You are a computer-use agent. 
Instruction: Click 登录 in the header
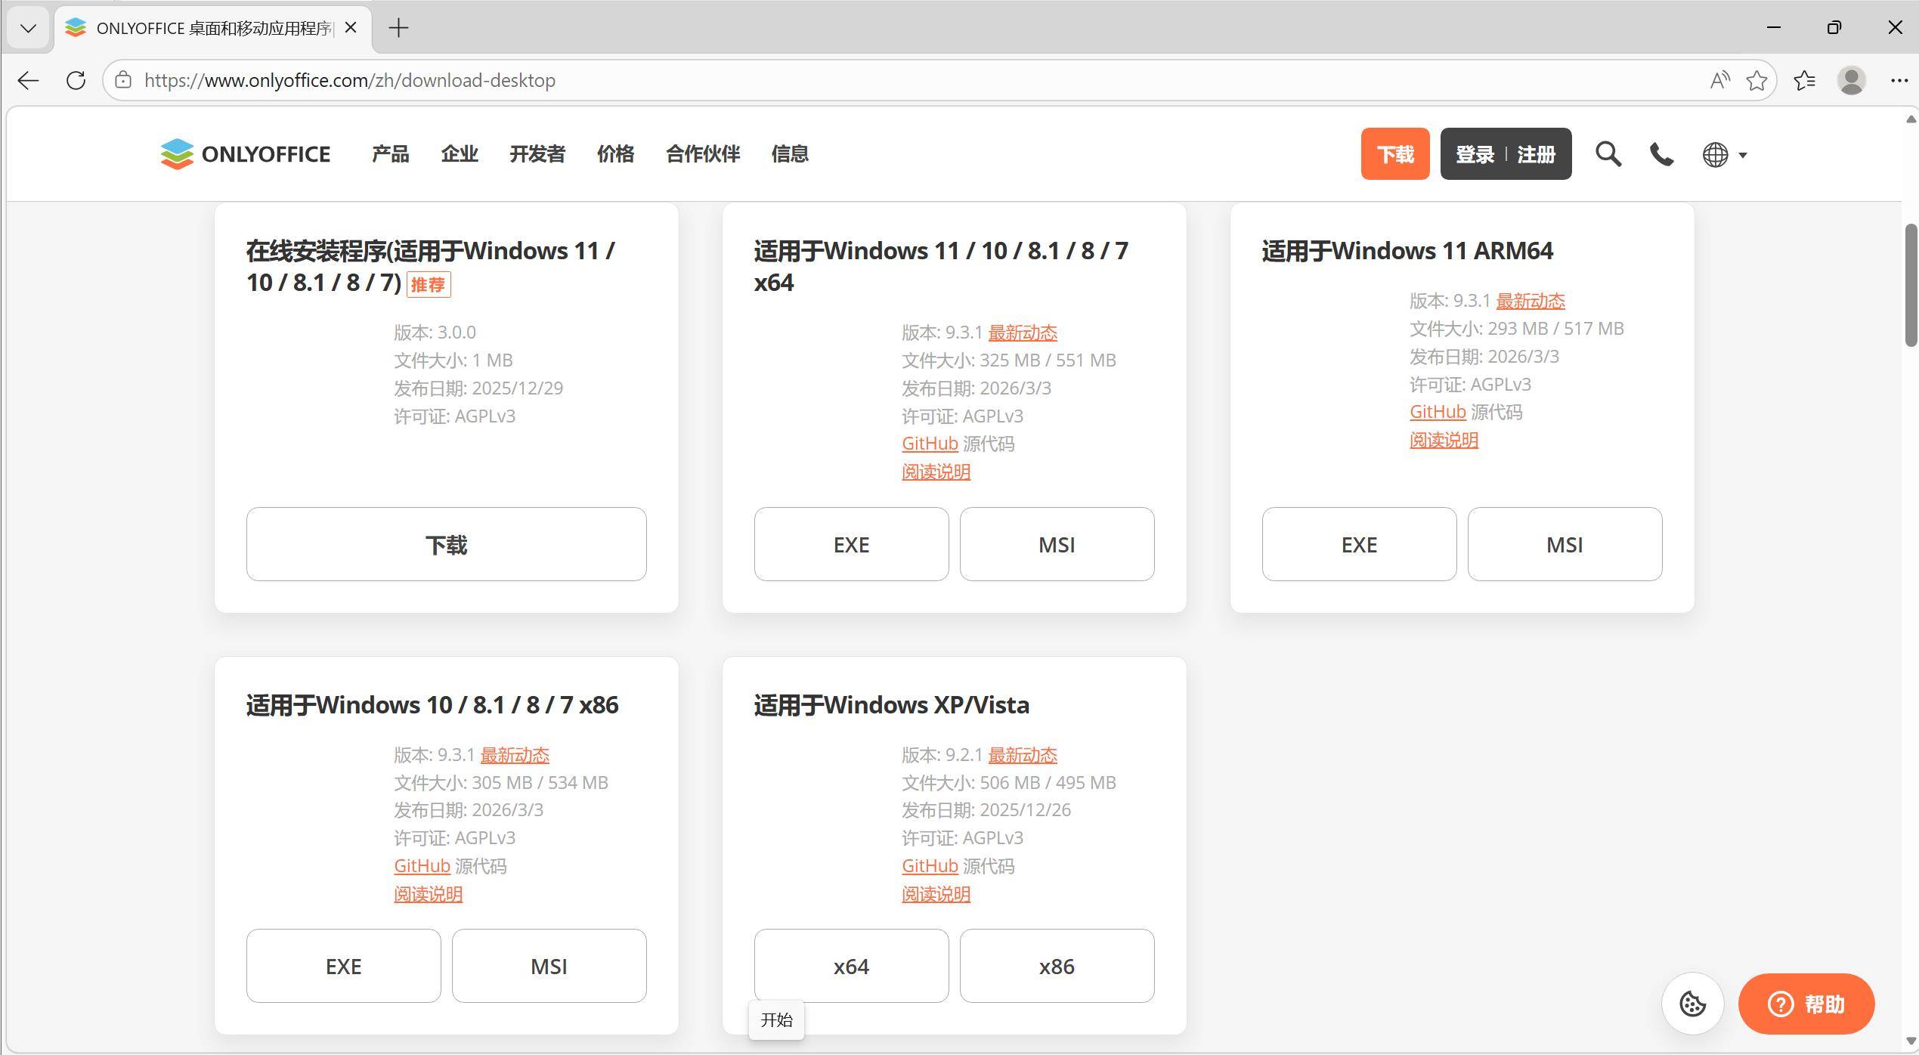(1475, 154)
